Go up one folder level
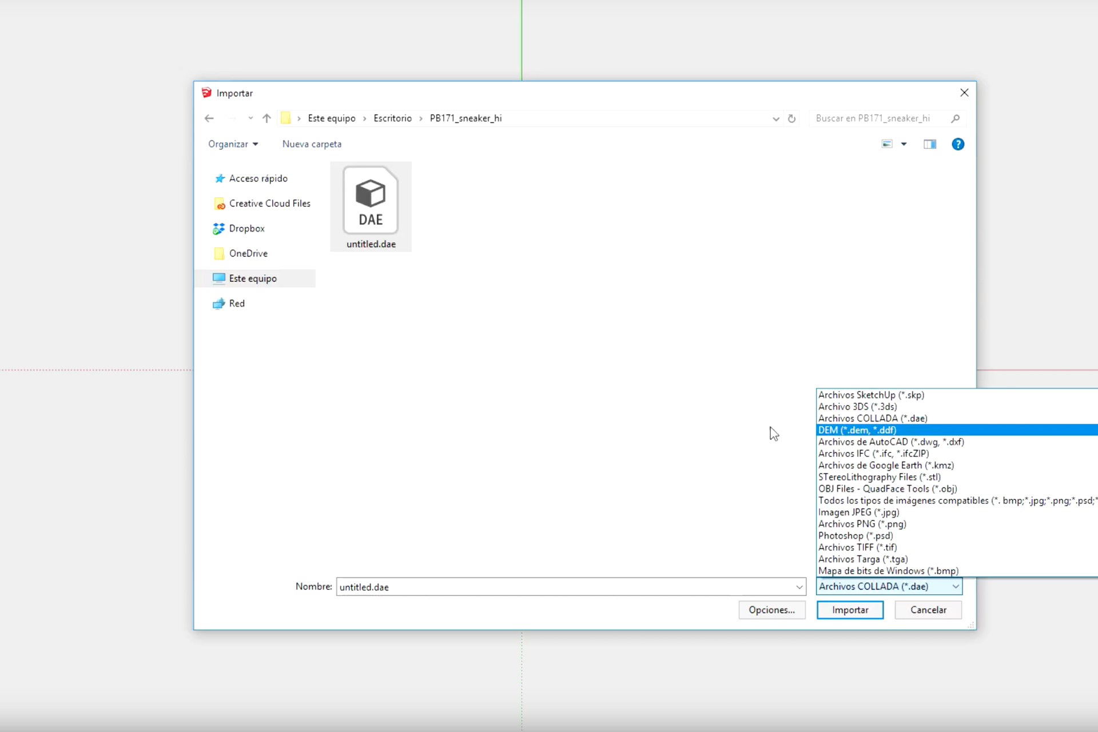The height and width of the screenshot is (732, 1098). pyautogui.click(x=266, y=118)
